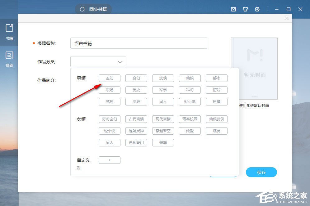
Task: Open the 作品分类 dropdown
Action: [98, 61]
